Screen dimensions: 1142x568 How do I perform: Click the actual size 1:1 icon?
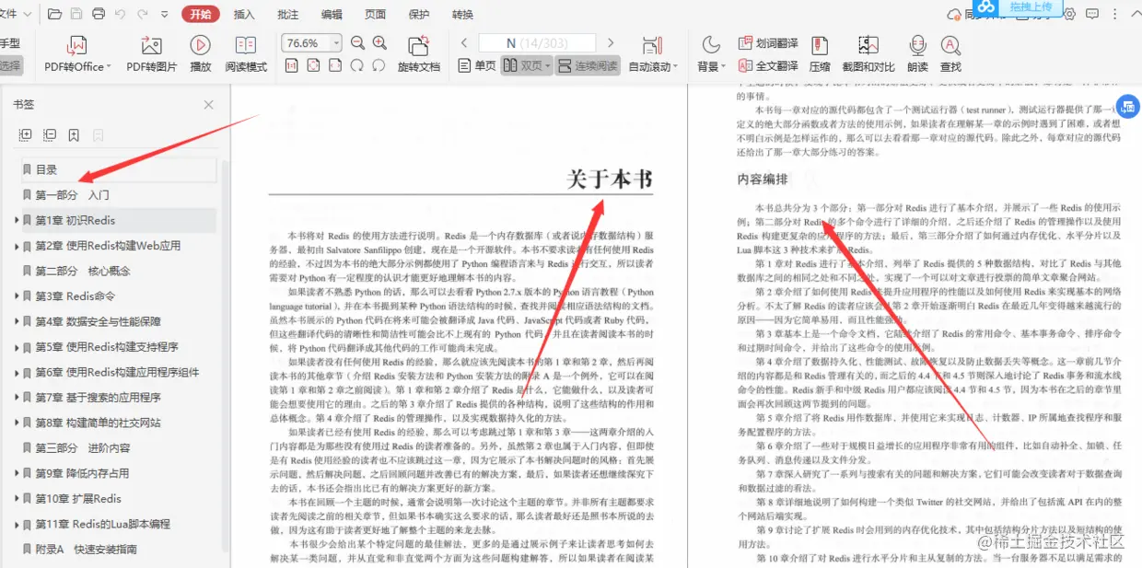(x=292, y=65)
